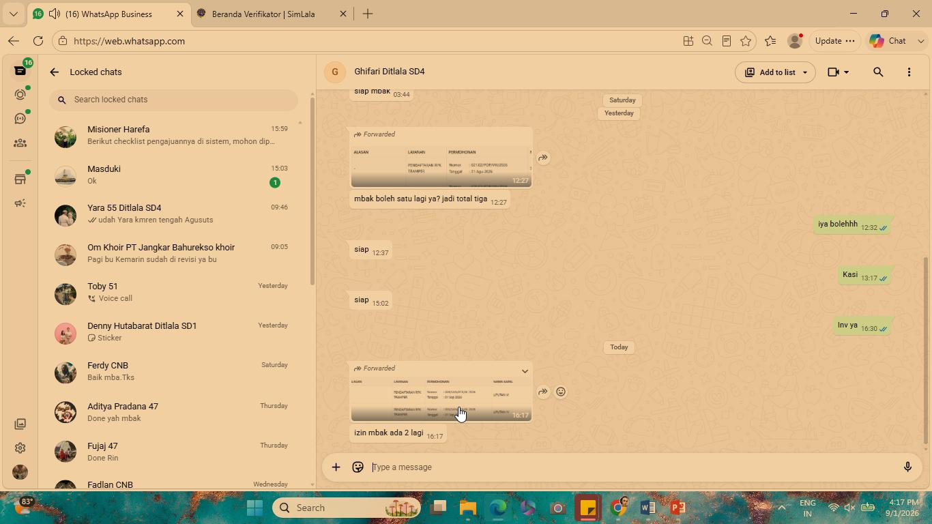Go back from Locked chats
932x524 pixels.
55,72
